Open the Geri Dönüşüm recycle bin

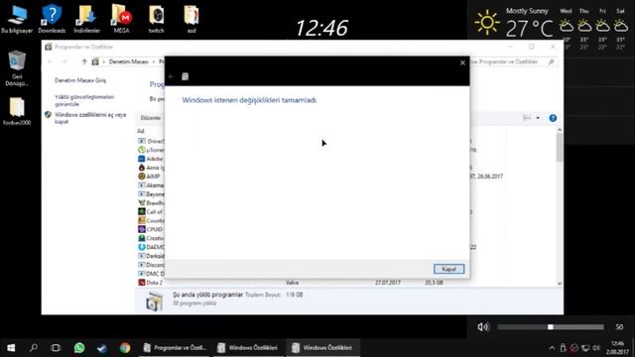pyautogui.click(x=17, y=68)
